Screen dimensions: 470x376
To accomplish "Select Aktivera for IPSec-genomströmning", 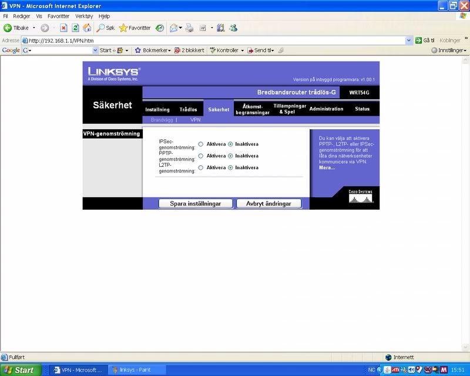I will [201, 144].
